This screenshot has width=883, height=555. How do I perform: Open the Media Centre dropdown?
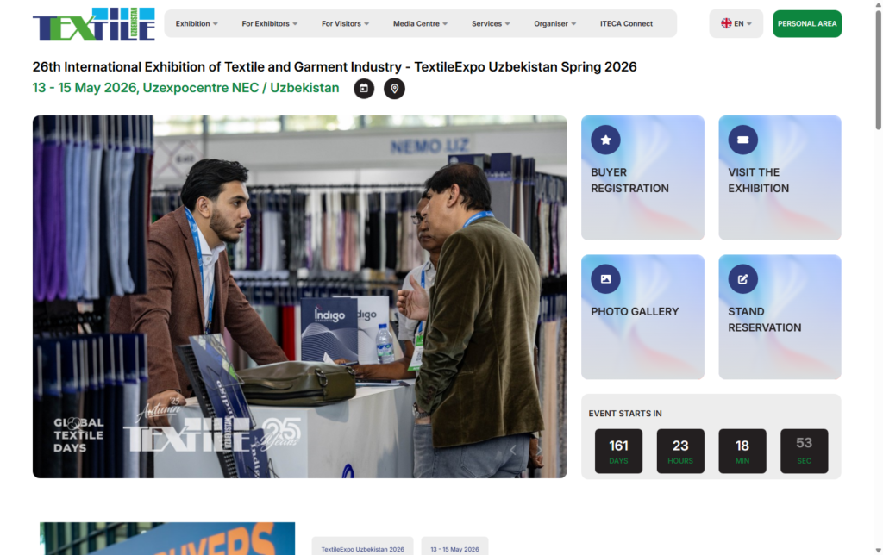(x=420, y=24)
